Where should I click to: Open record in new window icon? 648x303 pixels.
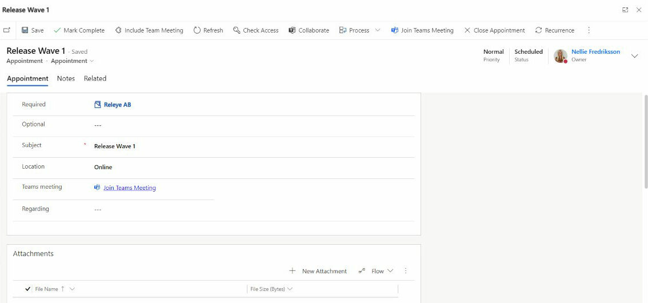[x=7, y=30]
